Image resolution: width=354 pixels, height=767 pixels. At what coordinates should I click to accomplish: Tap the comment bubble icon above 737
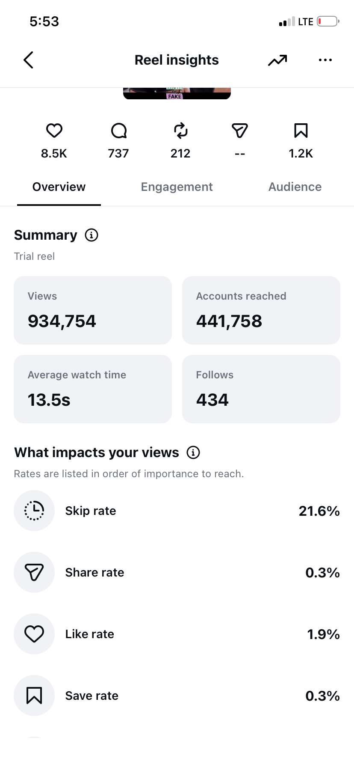click(119, 131)
